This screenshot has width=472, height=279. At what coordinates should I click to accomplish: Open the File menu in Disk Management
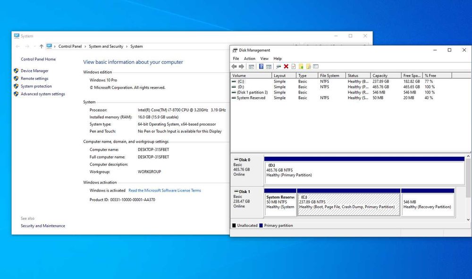pos(236,59)
